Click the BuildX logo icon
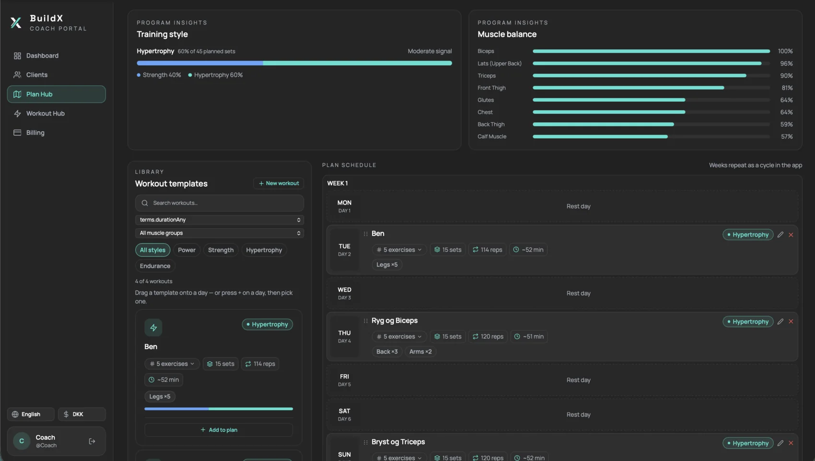 (16, 23)
